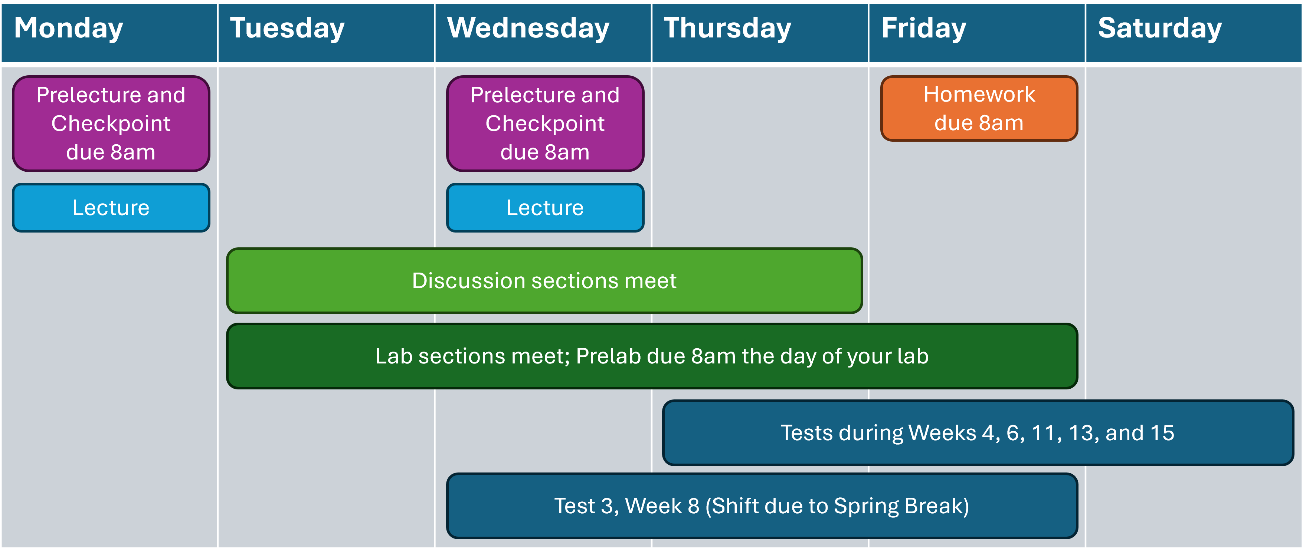Screen dimensions: 1306x550
Task: Click empty Friday area below Homework block
Action: pos(977,228)
